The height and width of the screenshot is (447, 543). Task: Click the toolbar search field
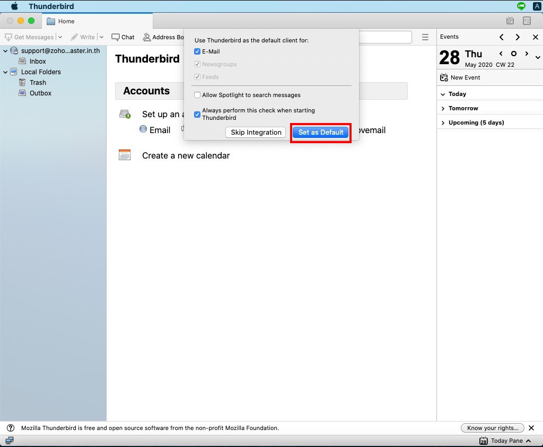click(x=385, y=37)
